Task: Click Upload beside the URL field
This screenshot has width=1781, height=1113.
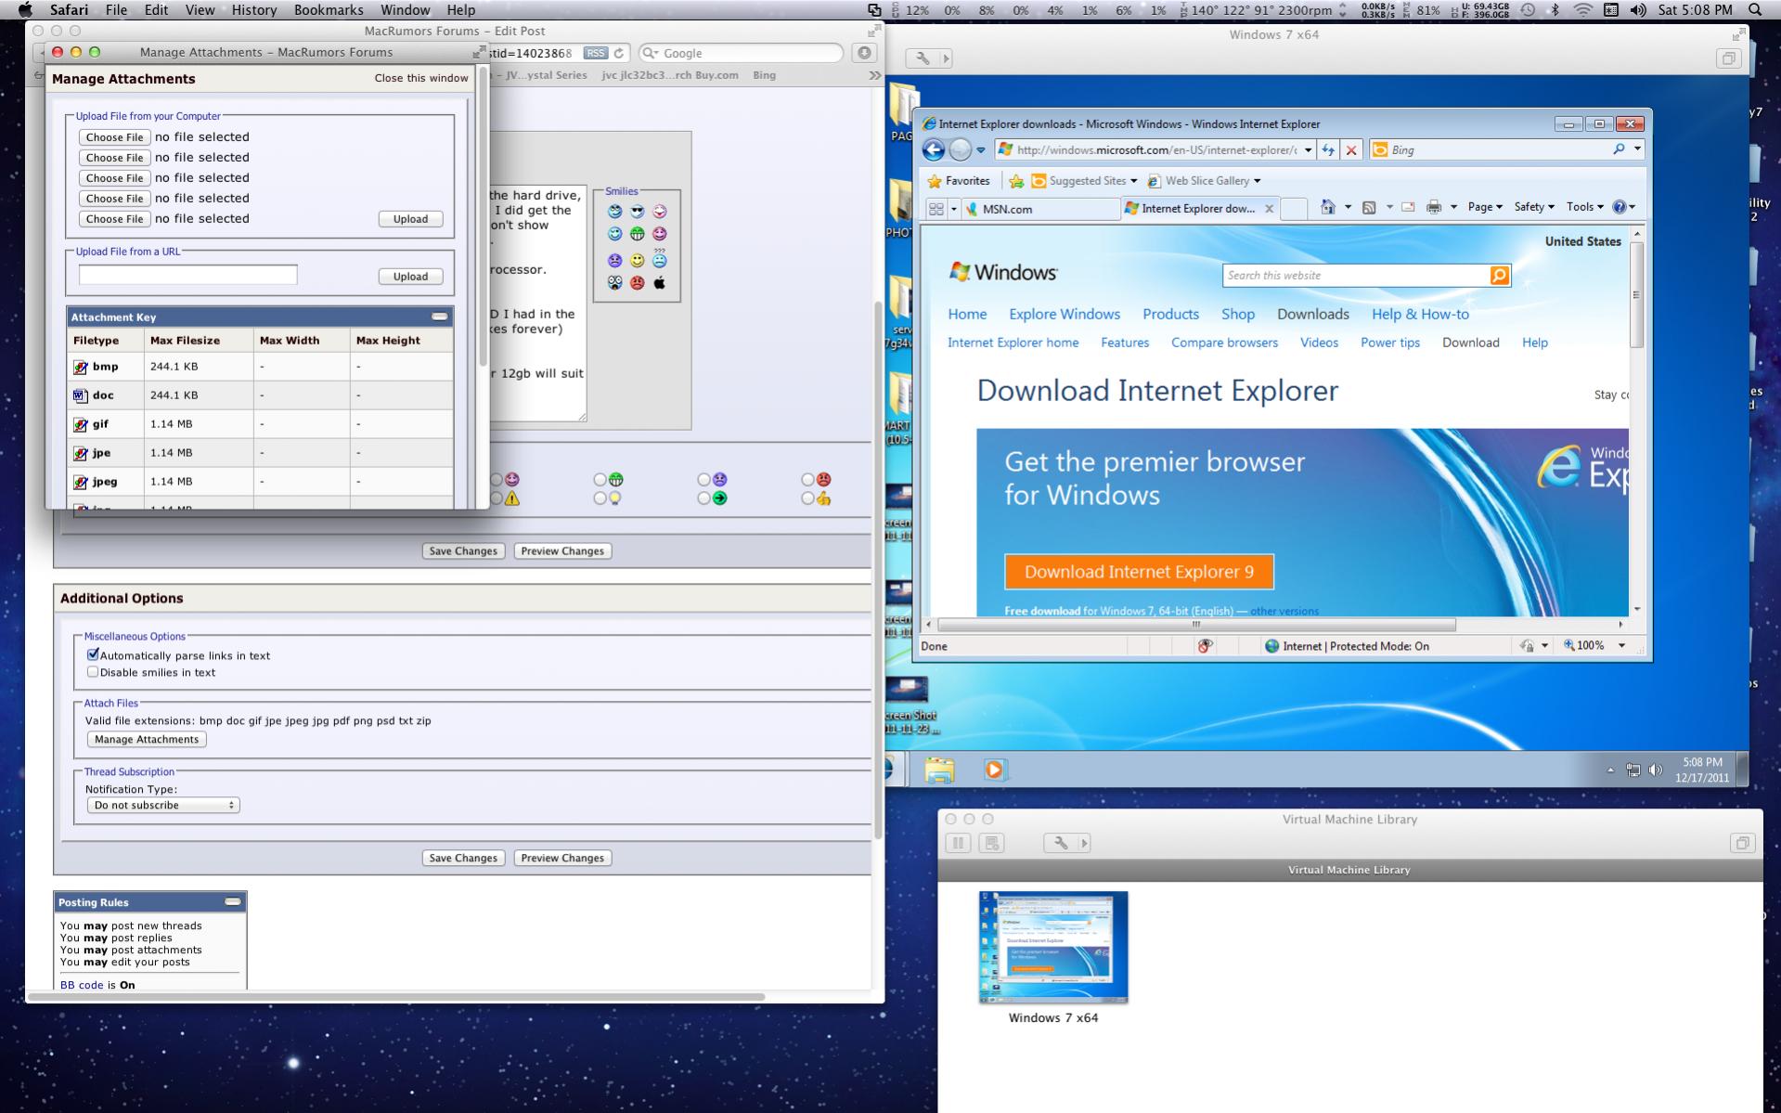Action: click(x=410, y=276)
